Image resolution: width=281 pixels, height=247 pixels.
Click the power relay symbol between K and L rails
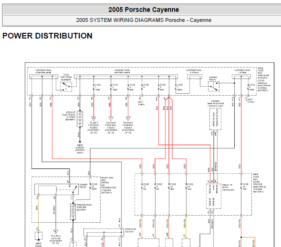pyautogui.click(x=214, y=86)
